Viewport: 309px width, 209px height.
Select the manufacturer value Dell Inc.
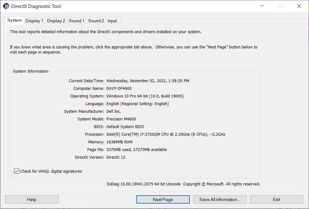pos(114,112)
